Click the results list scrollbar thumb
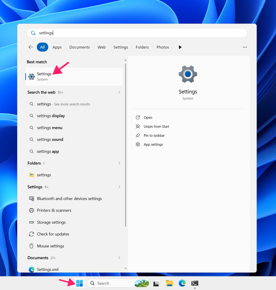276x290 pixels. [125, 145]
